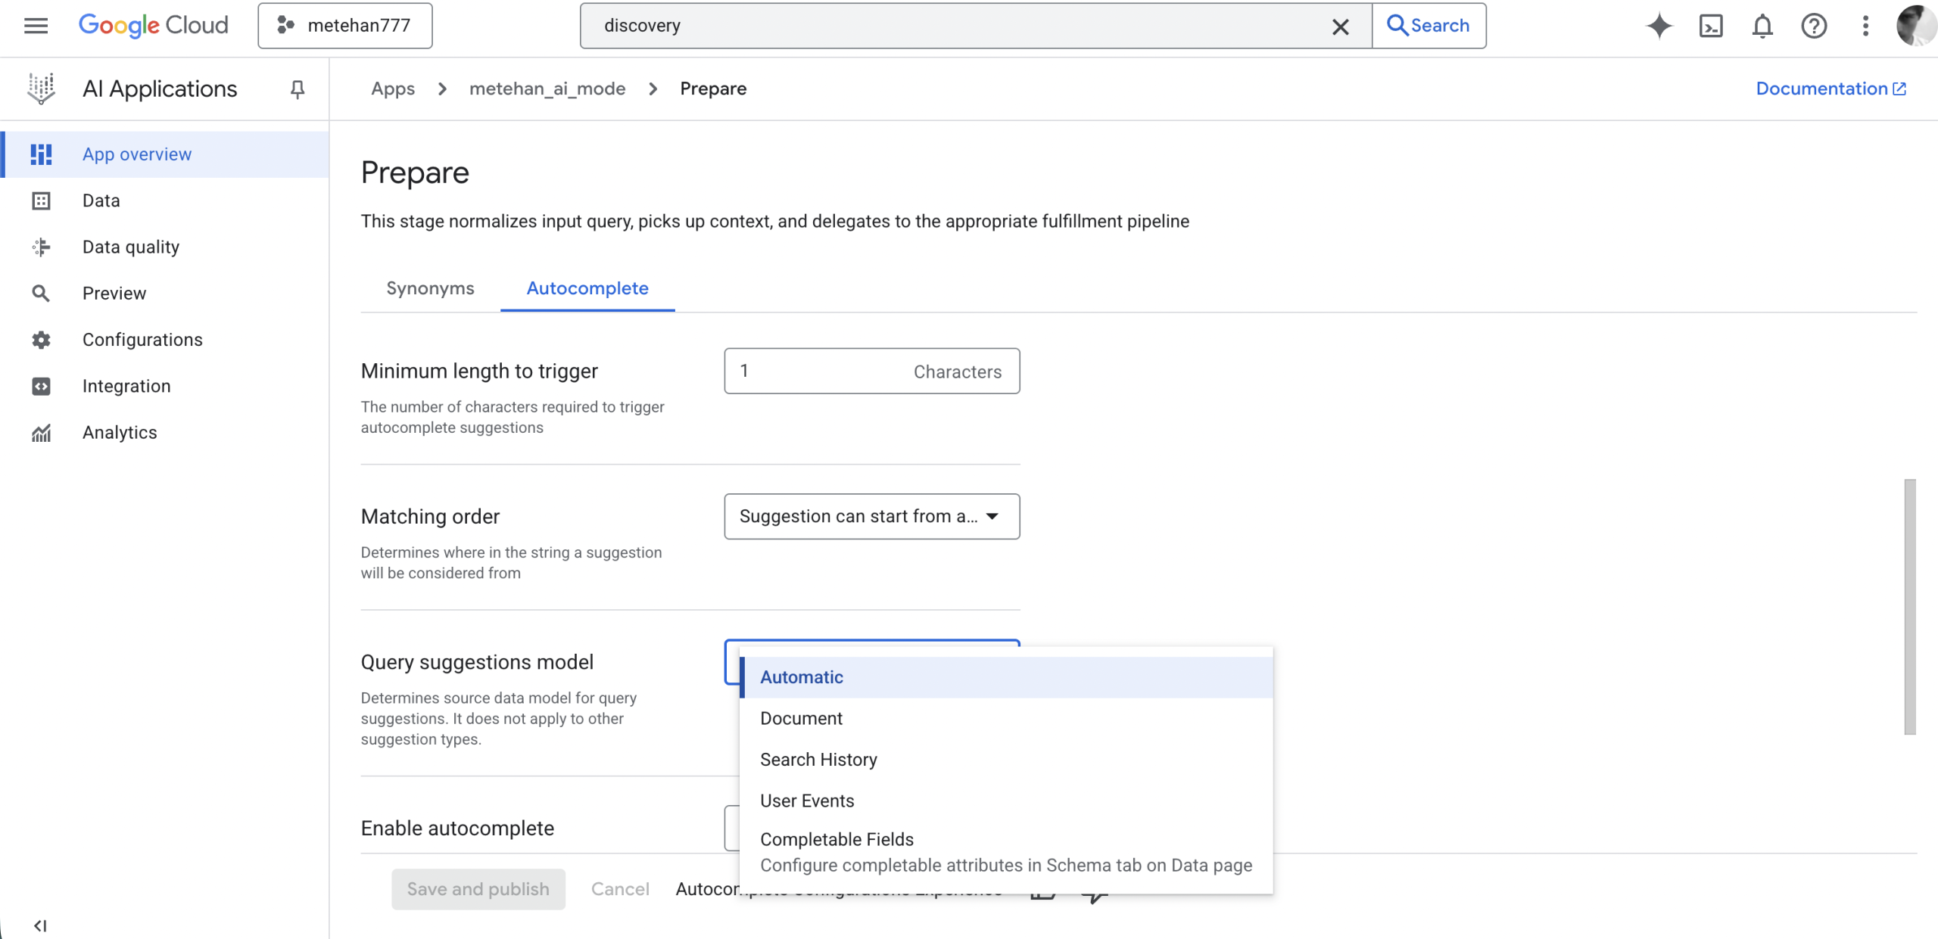The width and height of the screenshot is (1938, 939).
Task: Open the notifications bell
Action: click(1762, 26)
